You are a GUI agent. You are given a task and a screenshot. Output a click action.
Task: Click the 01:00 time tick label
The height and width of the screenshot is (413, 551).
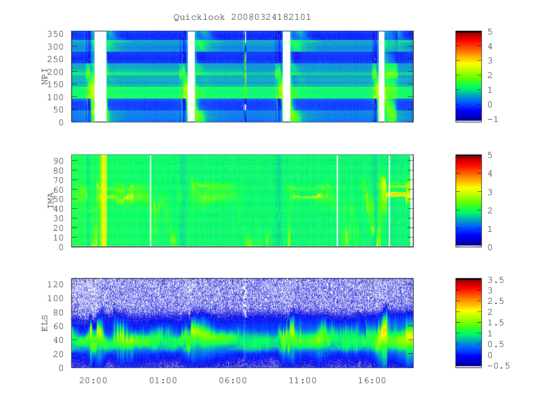click(163, 380)
